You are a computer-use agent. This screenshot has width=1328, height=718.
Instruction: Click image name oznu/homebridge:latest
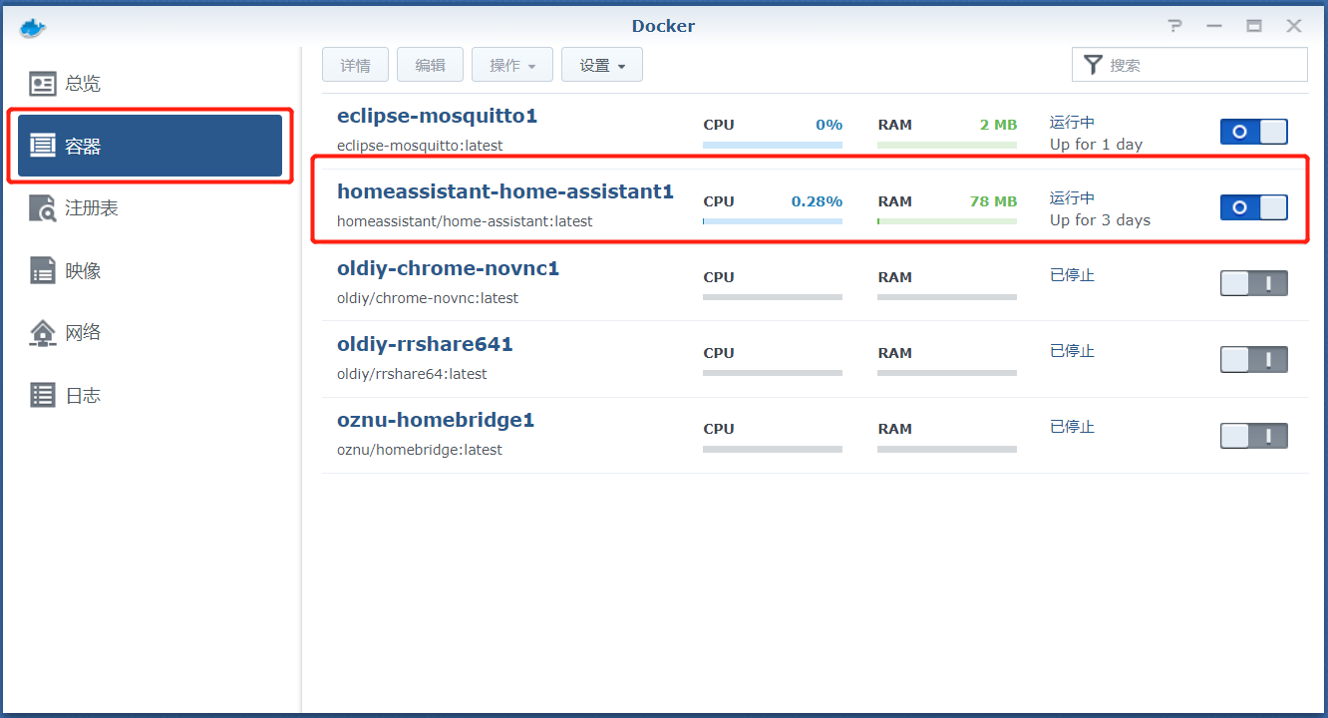click(420, 450)
